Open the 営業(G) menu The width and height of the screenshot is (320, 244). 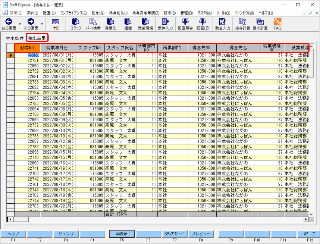[x=16, y=13]
